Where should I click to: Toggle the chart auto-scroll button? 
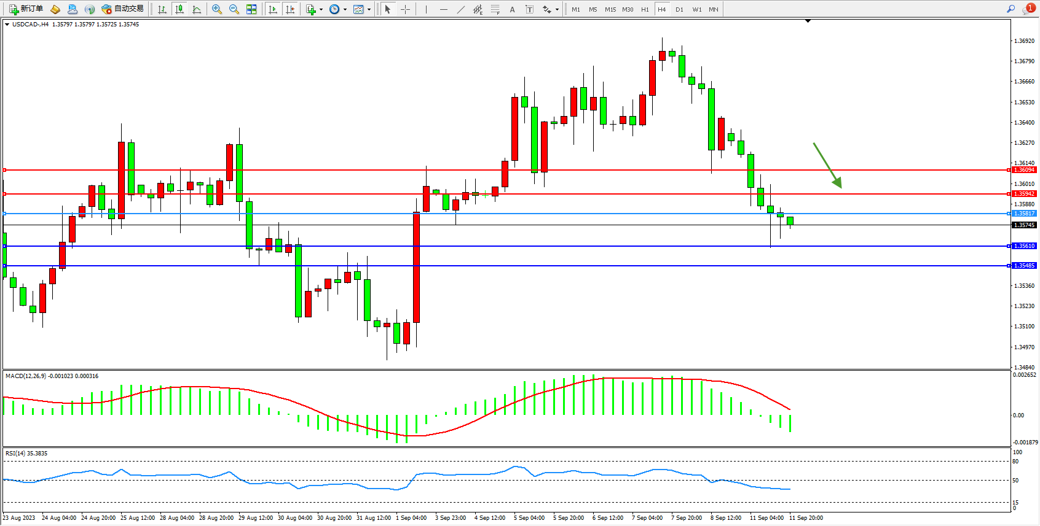[274, 9]
